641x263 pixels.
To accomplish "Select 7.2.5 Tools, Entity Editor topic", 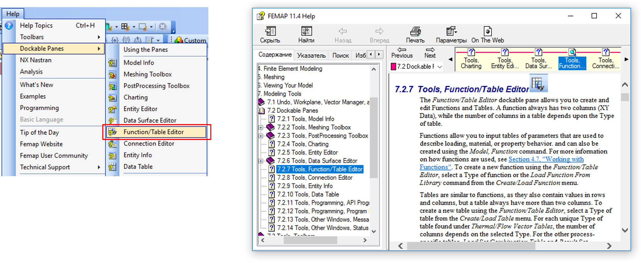I will pos(308,153).
